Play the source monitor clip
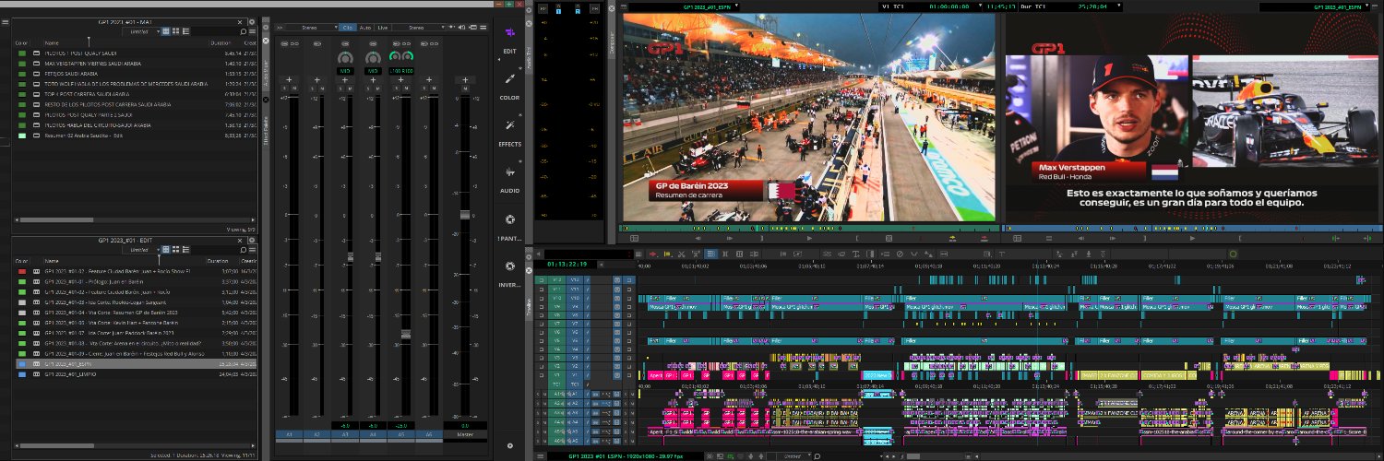Image resolution: width=1384 pixels, height=461 pixels. pos(808,238)
